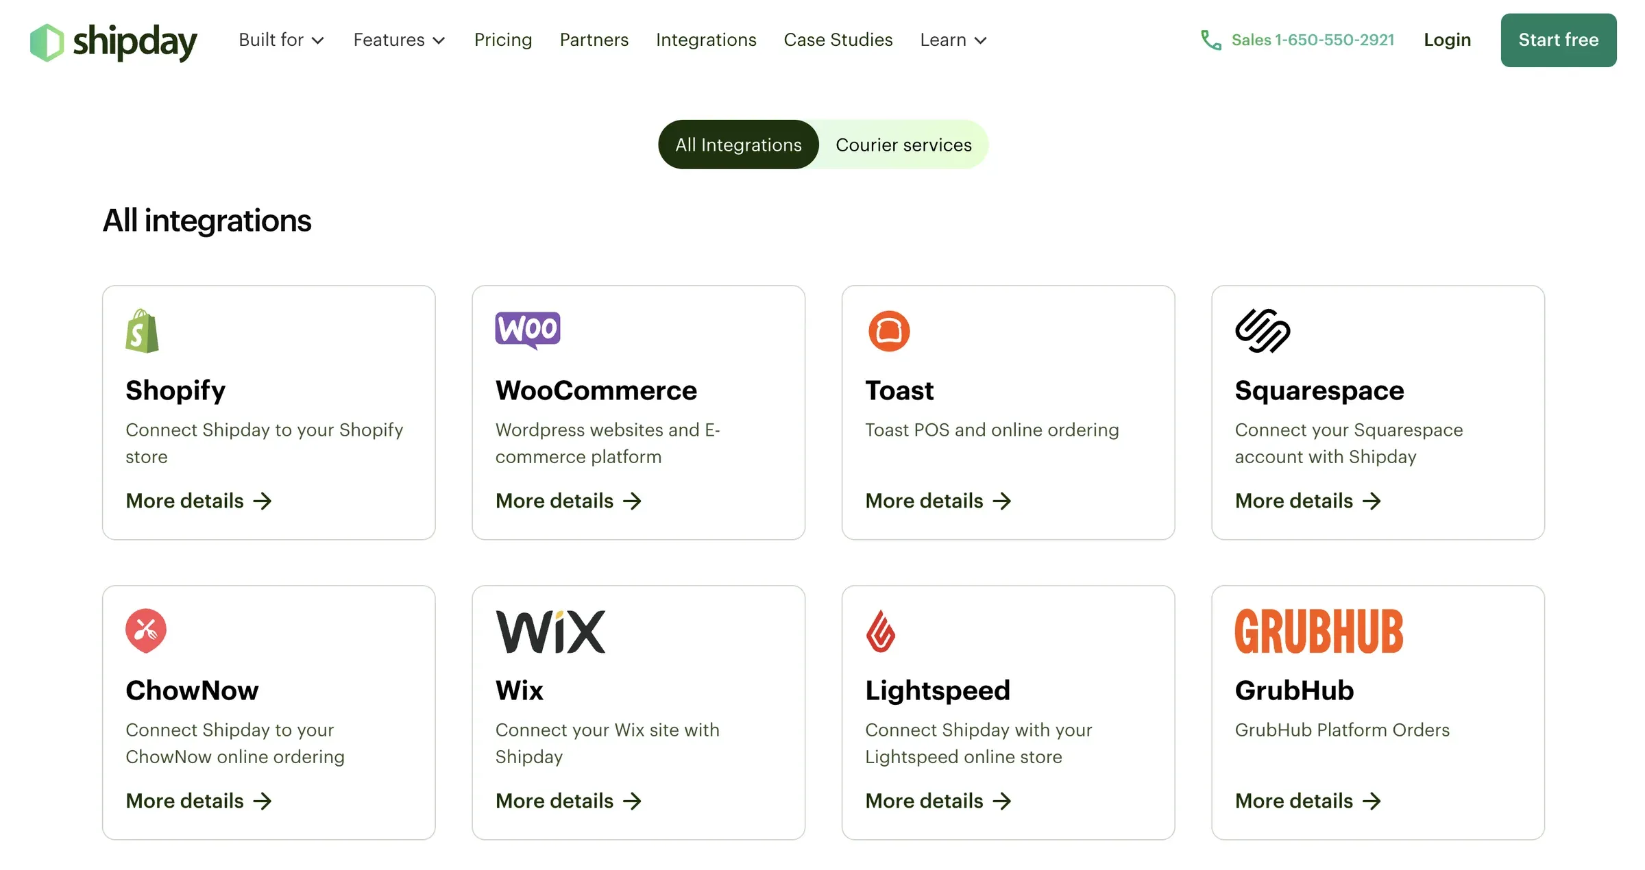Screen dimensions: 1645x870
Task: Click the Wix card title
Action: click(520, 691)
